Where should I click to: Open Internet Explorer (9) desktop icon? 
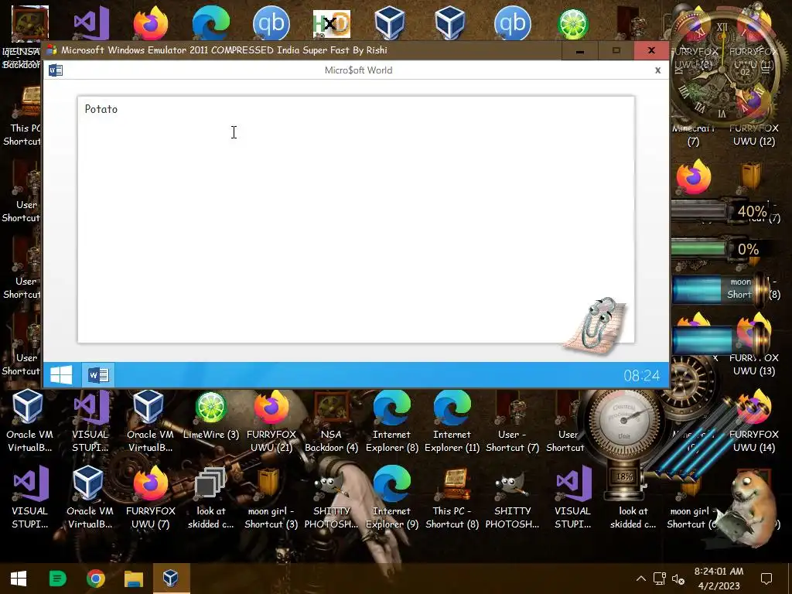[391, 498]
